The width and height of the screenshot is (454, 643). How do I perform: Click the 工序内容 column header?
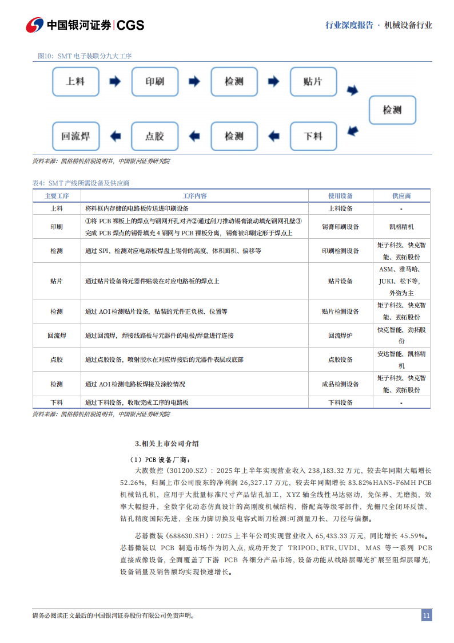click(x=195, y=196)
